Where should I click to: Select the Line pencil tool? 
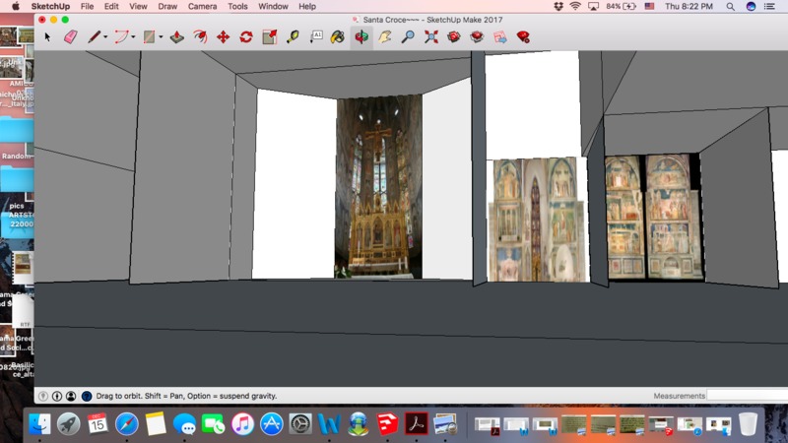point(94,36)
